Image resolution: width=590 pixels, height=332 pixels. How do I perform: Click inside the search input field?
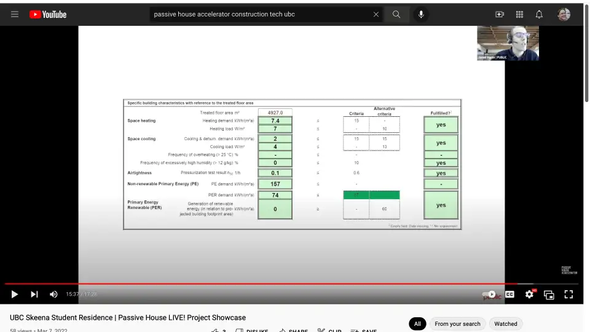point(258,14)
